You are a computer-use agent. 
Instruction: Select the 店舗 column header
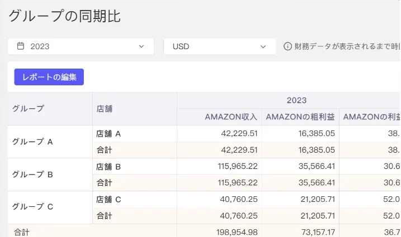(135, 109)
